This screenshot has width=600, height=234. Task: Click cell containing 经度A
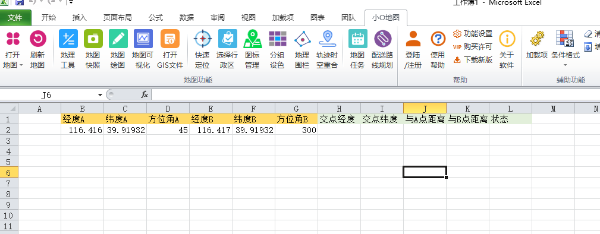82,119
